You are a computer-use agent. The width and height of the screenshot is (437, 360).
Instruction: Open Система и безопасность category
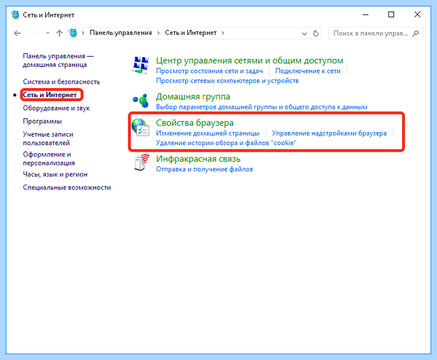click(61, 82)
